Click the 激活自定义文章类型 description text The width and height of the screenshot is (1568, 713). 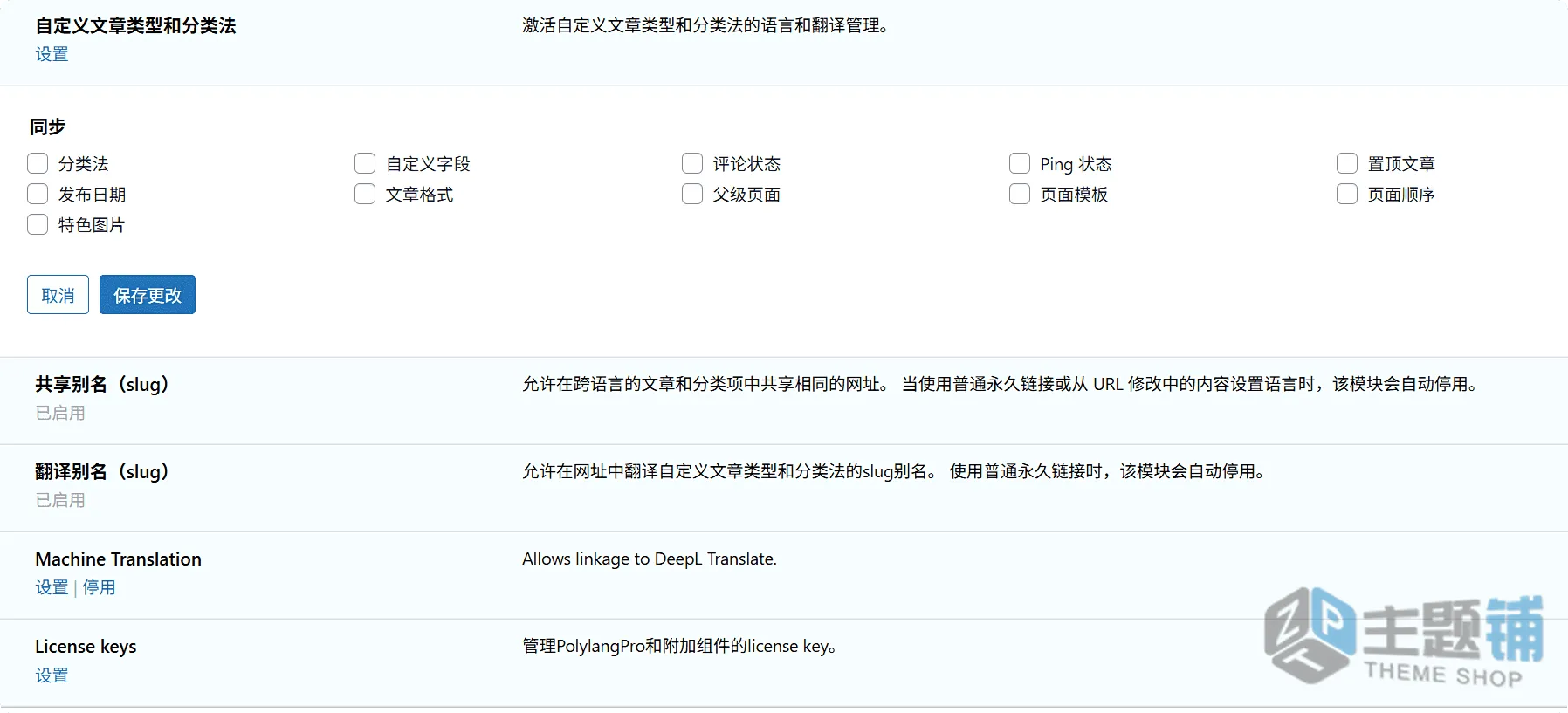[705, 25]
